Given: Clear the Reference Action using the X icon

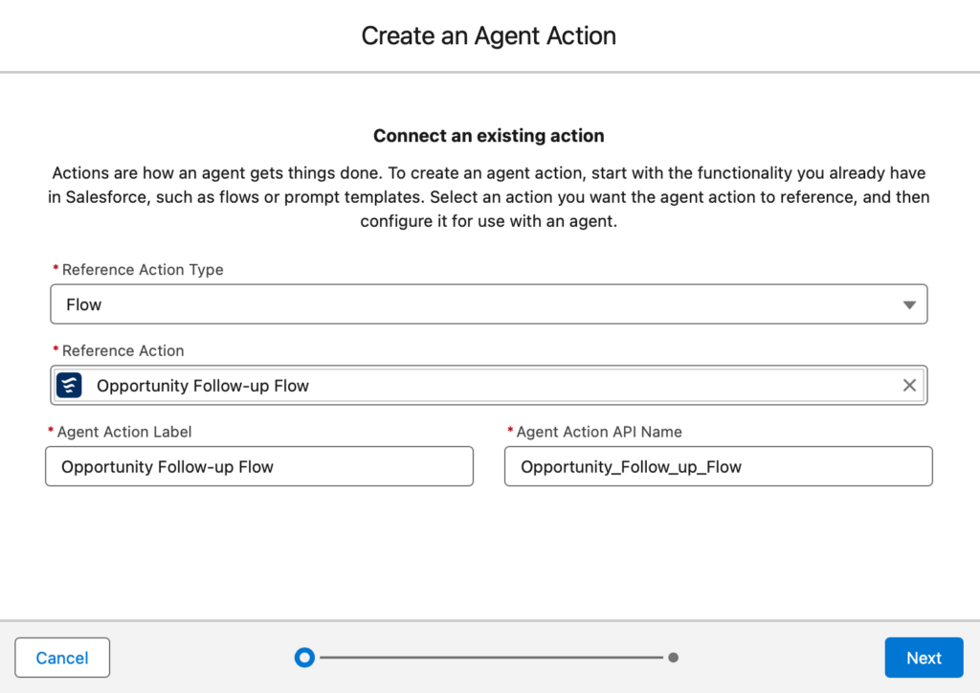Looking at the screenshot, I should click(x=909, y=385).
